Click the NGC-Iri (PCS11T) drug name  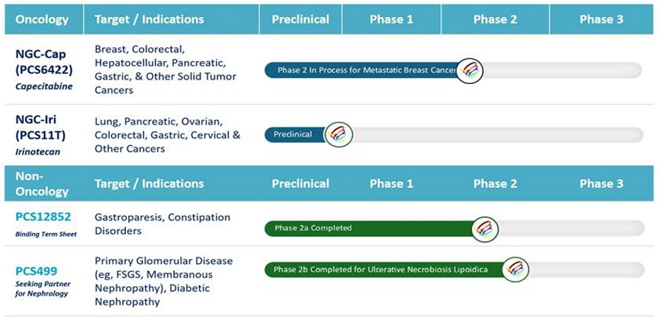pos(43,127)
